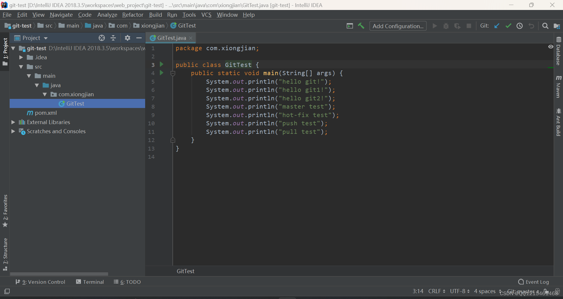Screen dimensions: 563x299
Task: Expand Scratches and Consoles node
Action: pos(13,131)
